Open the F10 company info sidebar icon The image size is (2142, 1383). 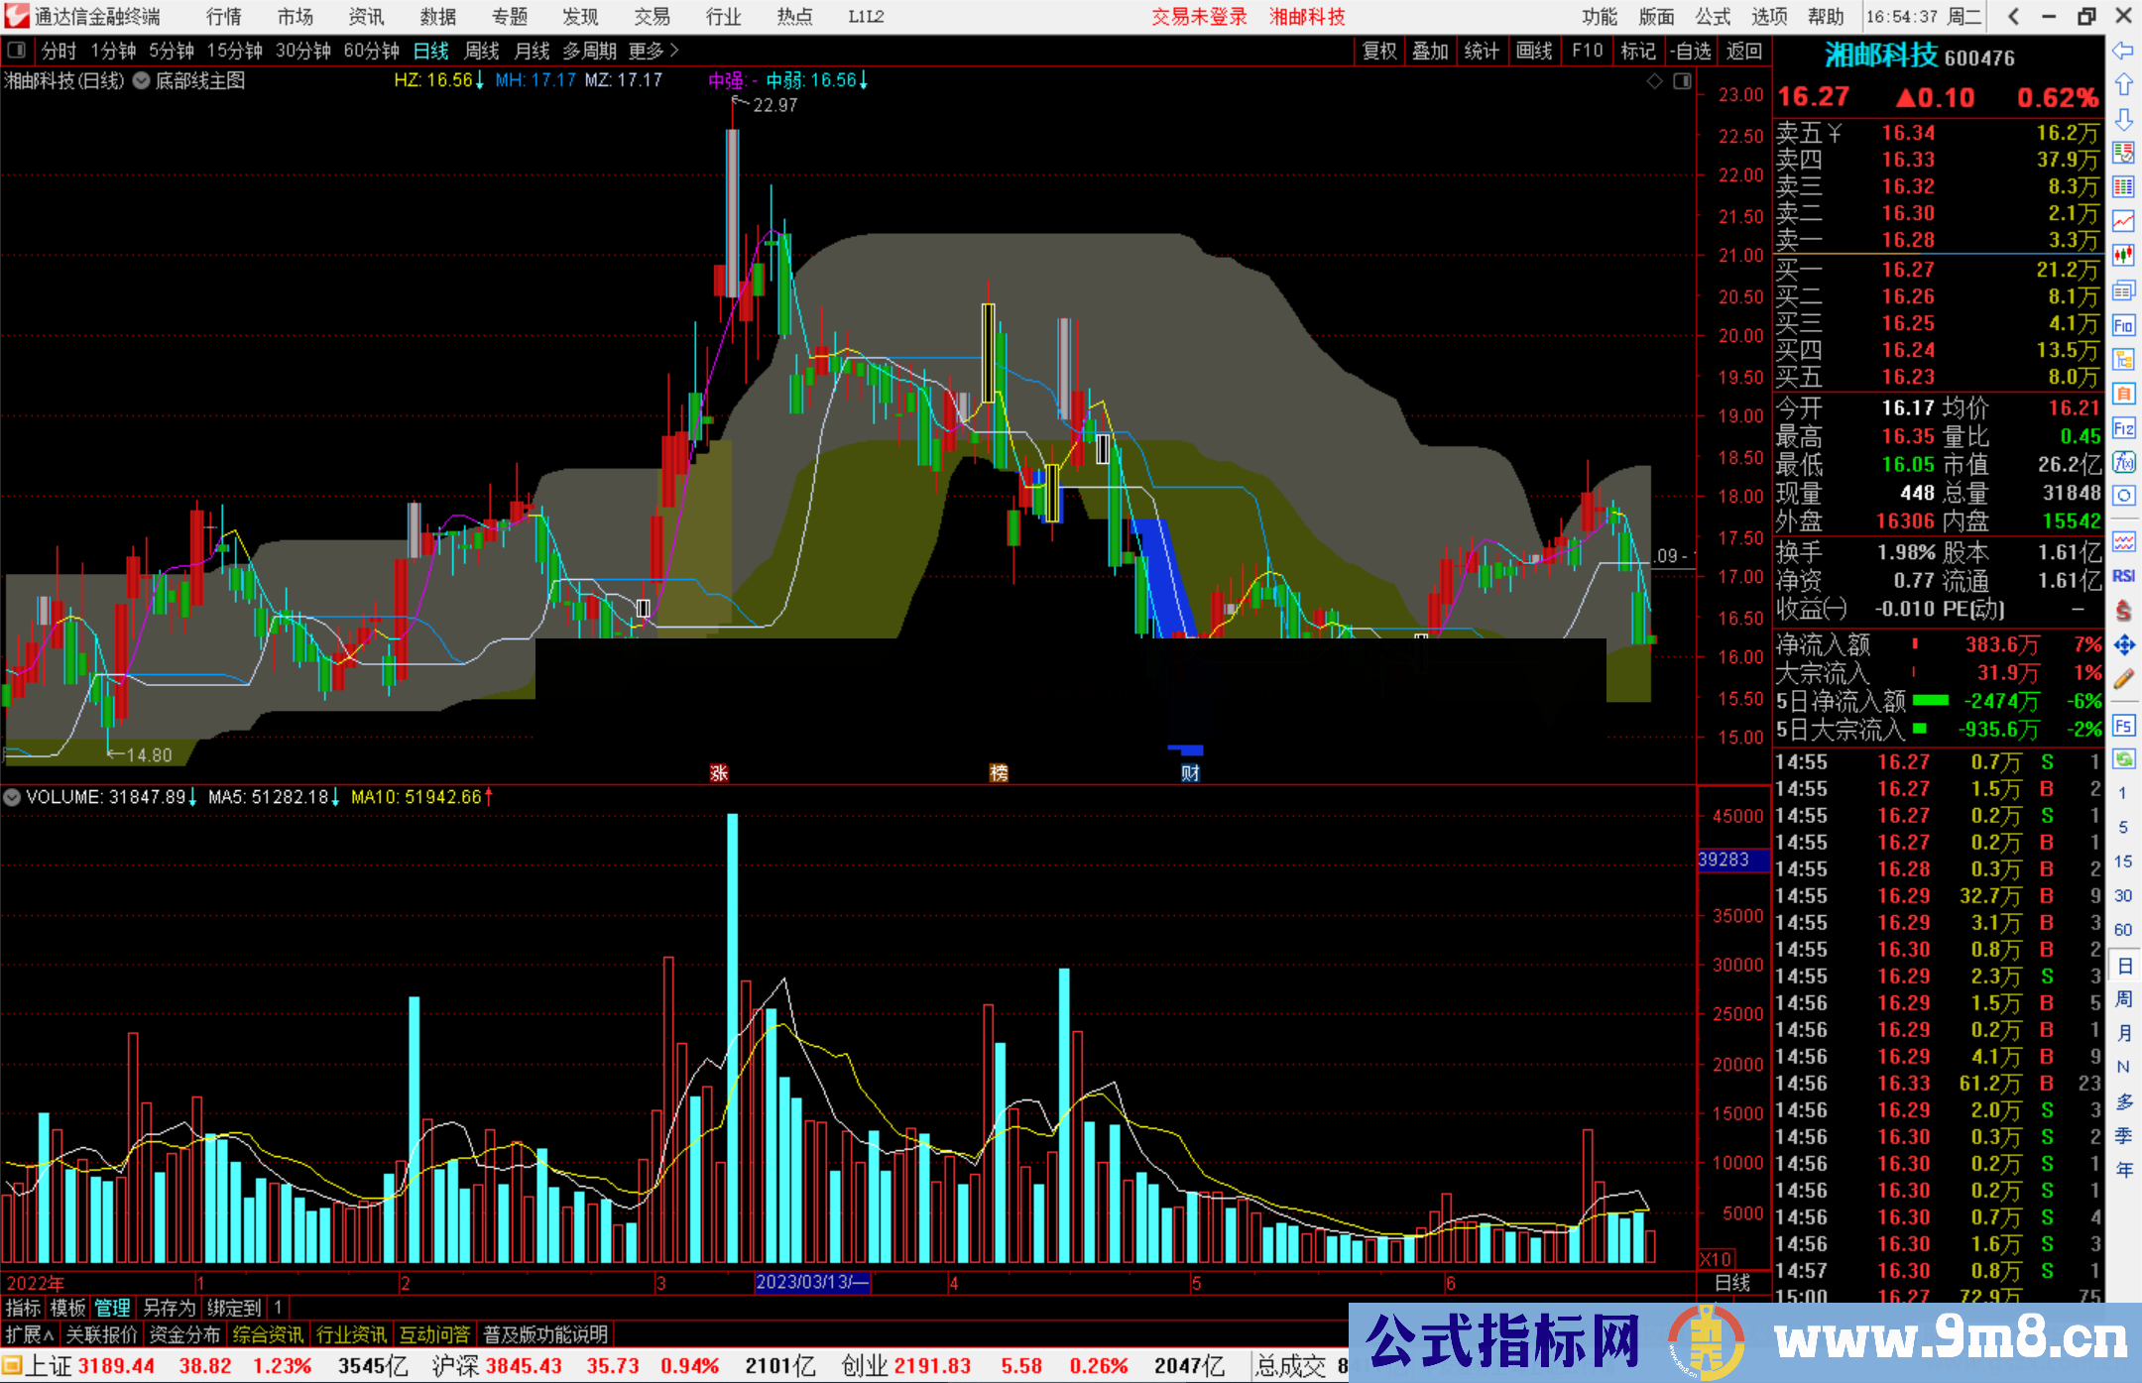[x=2123, y=325]
